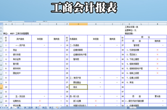The height and width of the screenshot is (110, 167).
Task: Select the 二、负债类 cell
Action: 78,45
